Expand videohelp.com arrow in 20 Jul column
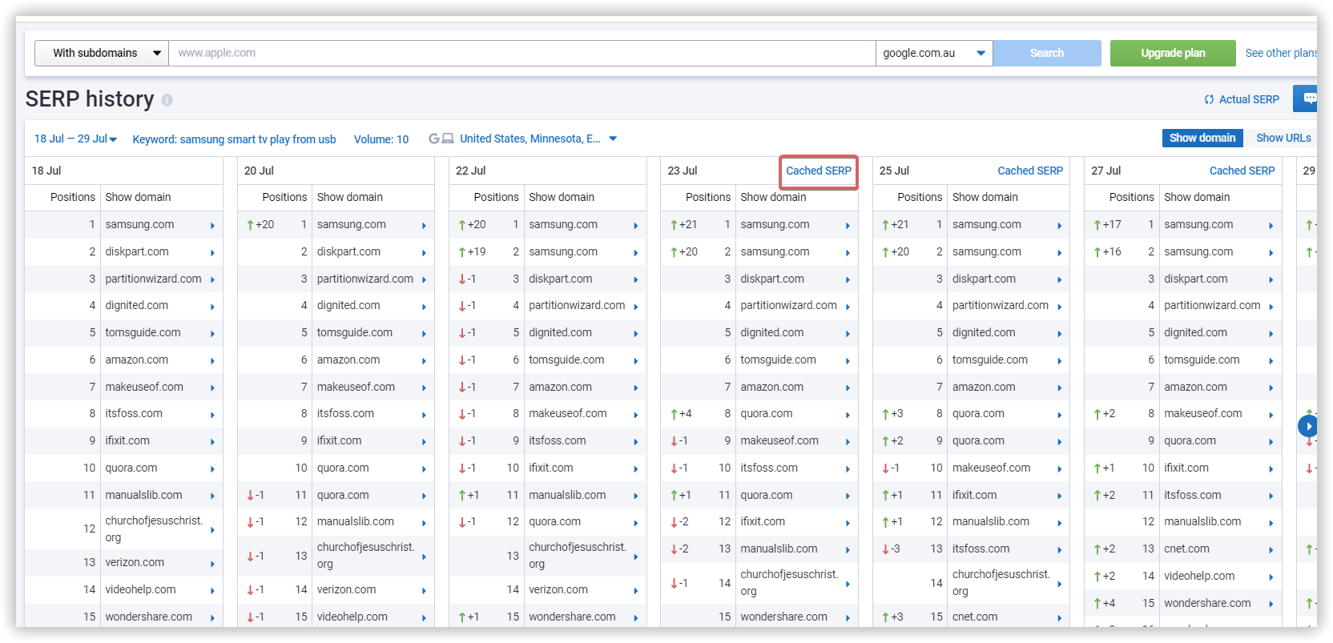Image resolution: width=1333 pixels, height=643 pixels. coord(424,618)
